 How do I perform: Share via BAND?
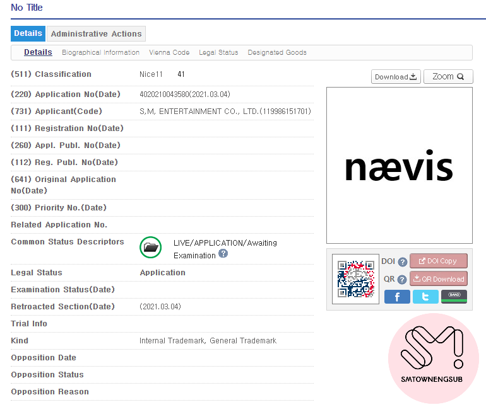click(x=454, y=297)
